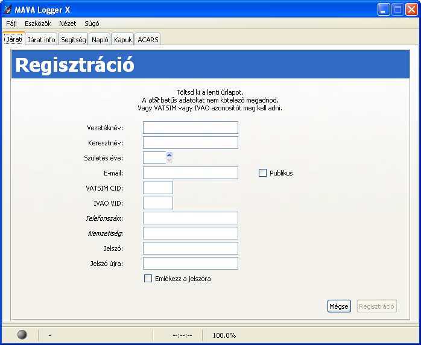Tick the Emlékezz a jelszóra checkbox
Viewport: 421px width, 345px height.
click(x=148, y=279)
